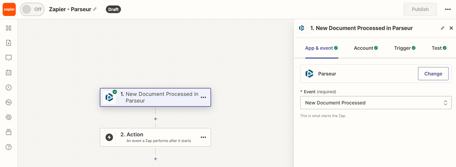Click the Zapier - Parseur title
This screenshot has height=167, width=456.
70,9
